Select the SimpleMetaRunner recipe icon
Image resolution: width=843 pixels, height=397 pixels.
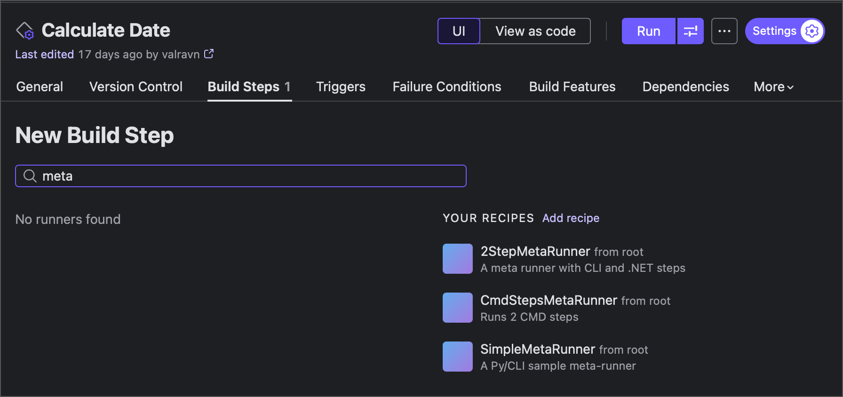[x=457, y=357]
